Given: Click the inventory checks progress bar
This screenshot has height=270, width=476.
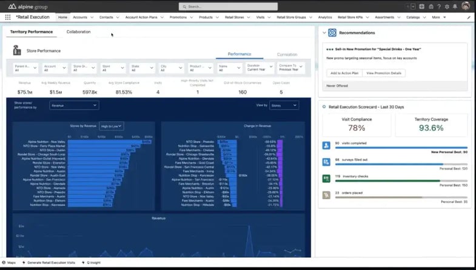Looking at the screenshot, I should pos(401,180).
